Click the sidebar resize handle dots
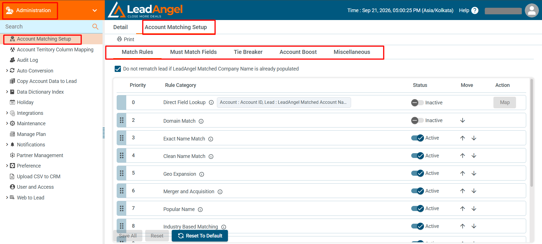The image size is (542, 244). (x=104, y=133)
